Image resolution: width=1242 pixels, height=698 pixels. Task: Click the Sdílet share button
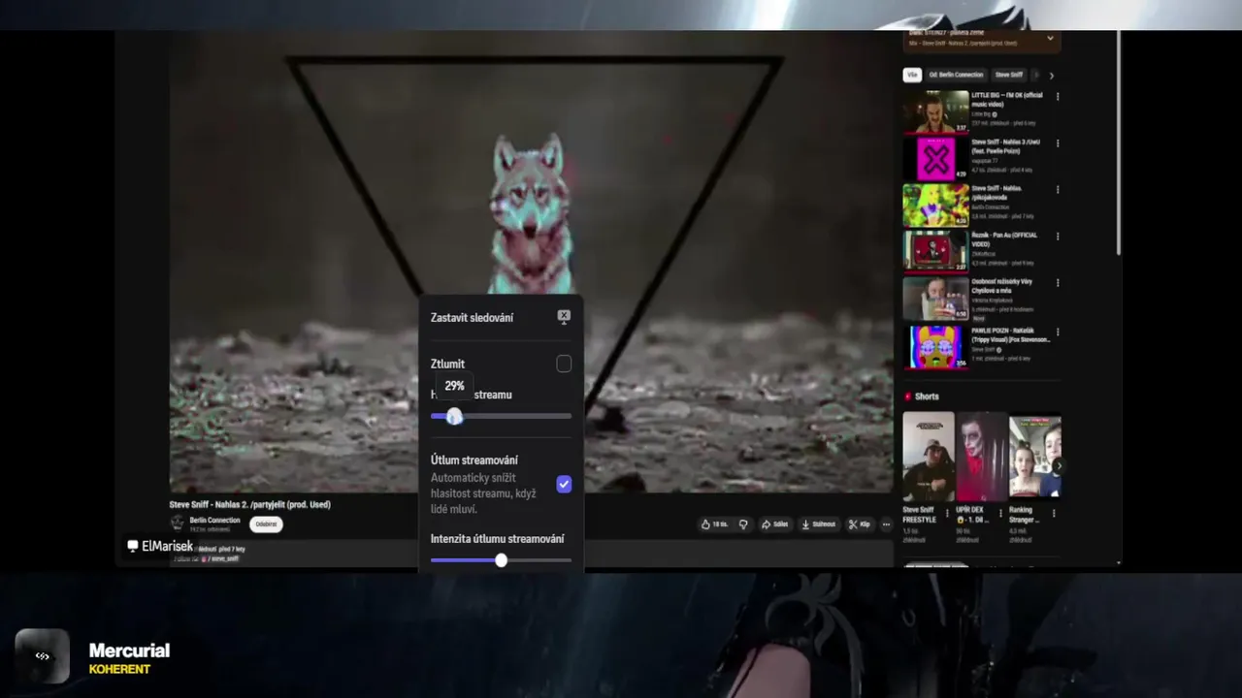774,524
